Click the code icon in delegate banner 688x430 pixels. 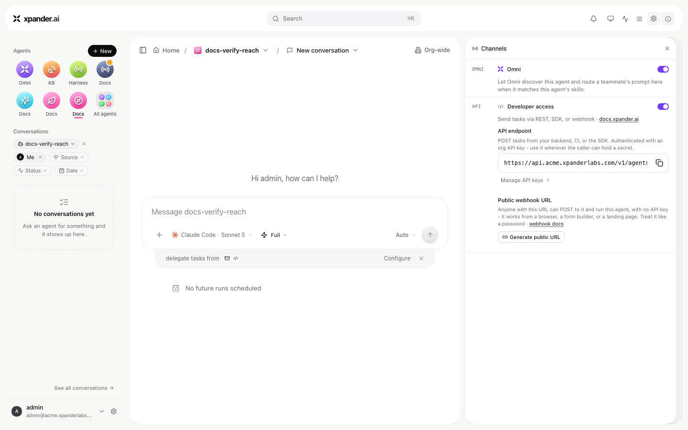pyautogui.click(x=236, y=258)
